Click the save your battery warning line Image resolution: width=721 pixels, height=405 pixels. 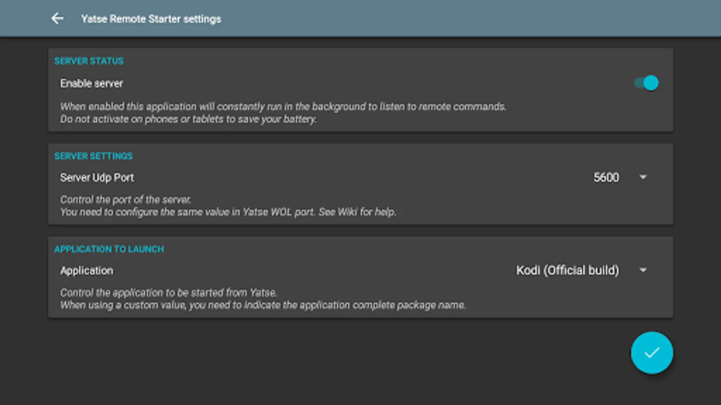[x=188, y=119]
